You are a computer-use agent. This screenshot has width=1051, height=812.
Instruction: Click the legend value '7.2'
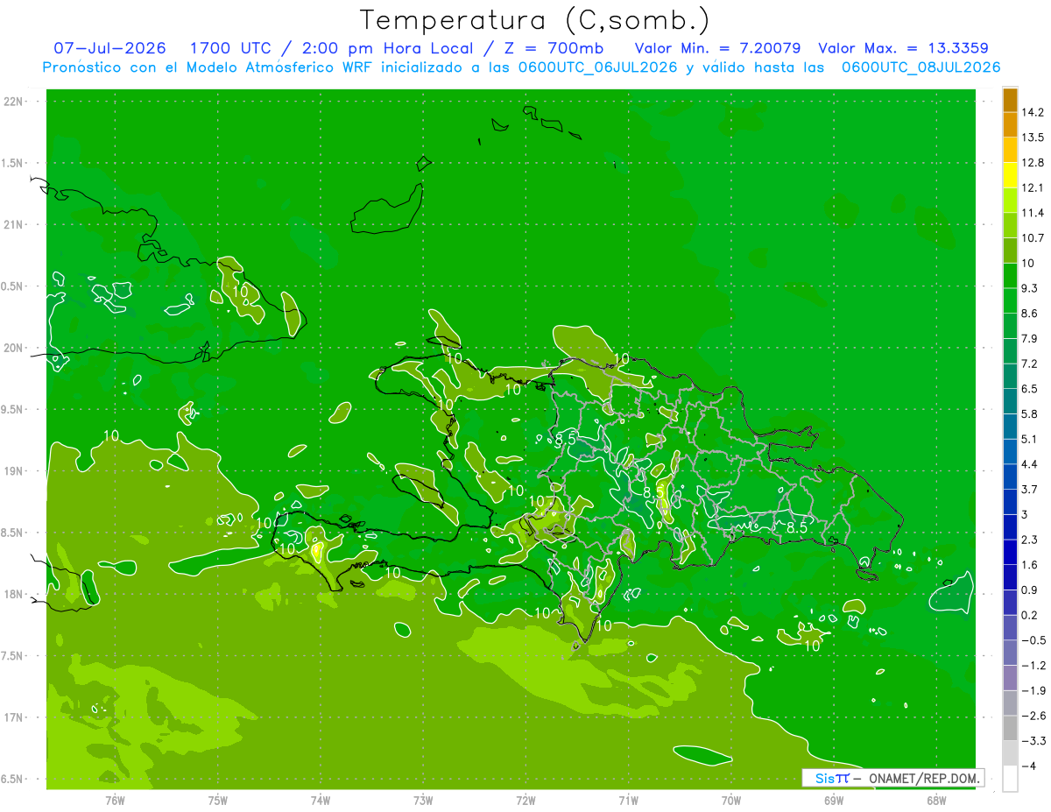[1029, 364]
